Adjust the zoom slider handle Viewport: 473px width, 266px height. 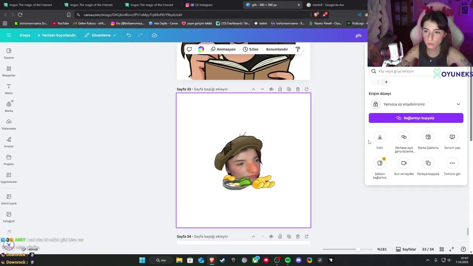[358, 249]
